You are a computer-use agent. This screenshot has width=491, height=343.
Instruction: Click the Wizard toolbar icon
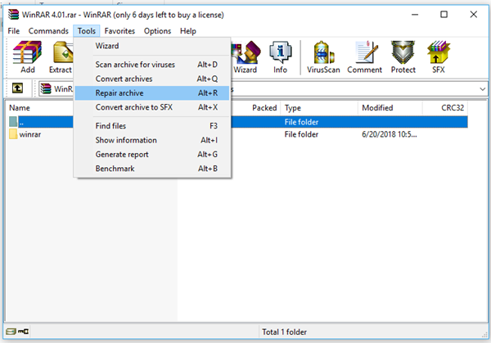tap(245, 56)
